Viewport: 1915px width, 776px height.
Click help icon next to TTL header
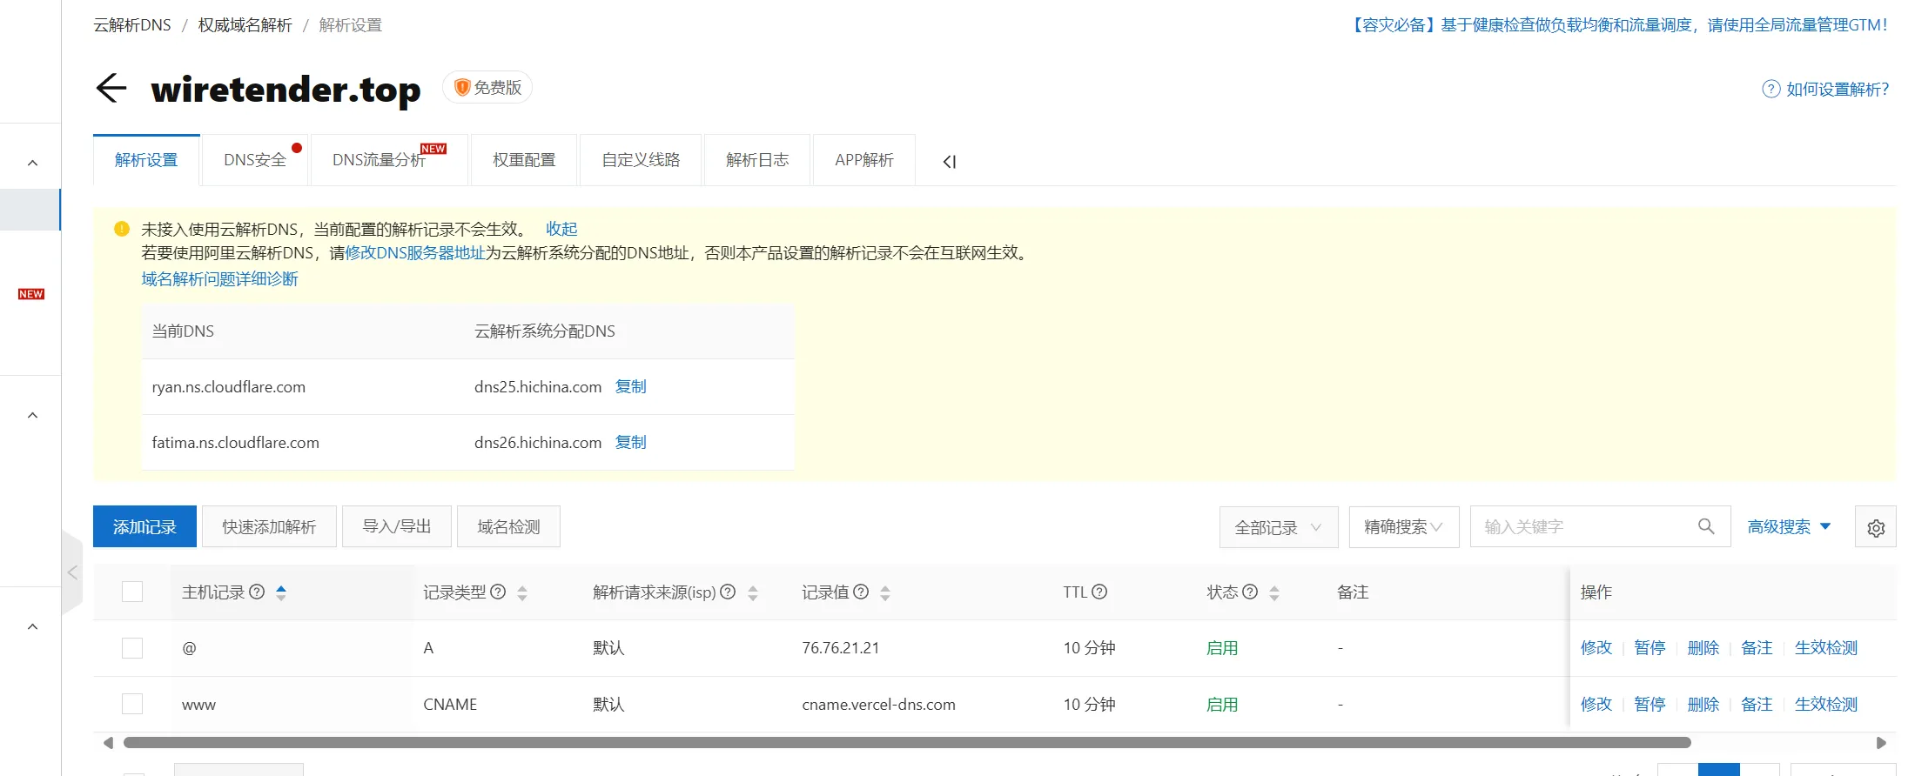[x=1099, y=592]
